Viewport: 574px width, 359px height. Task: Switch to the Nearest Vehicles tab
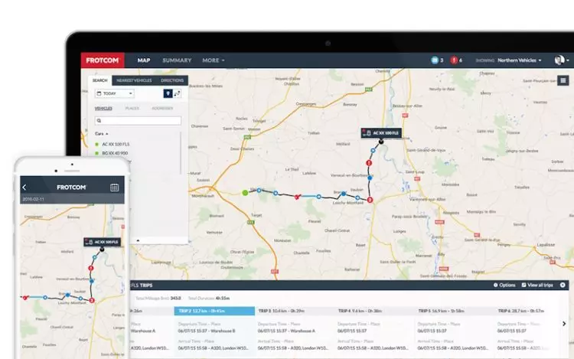coord(134,80)
